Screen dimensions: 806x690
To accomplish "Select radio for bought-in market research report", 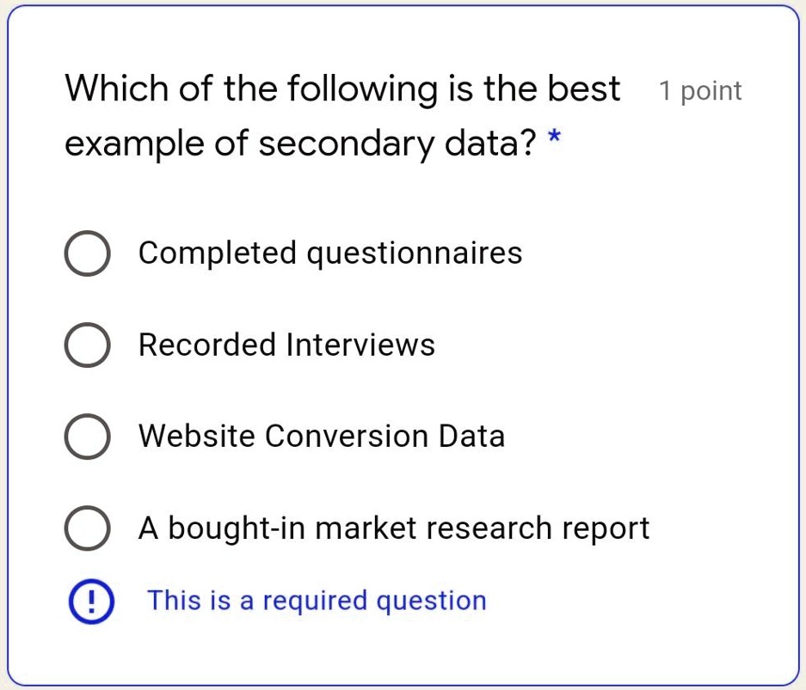I will [87, 528].
